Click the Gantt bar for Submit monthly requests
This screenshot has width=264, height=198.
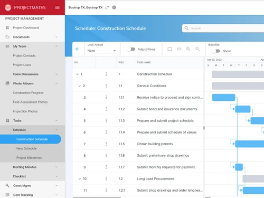point(239,167)
